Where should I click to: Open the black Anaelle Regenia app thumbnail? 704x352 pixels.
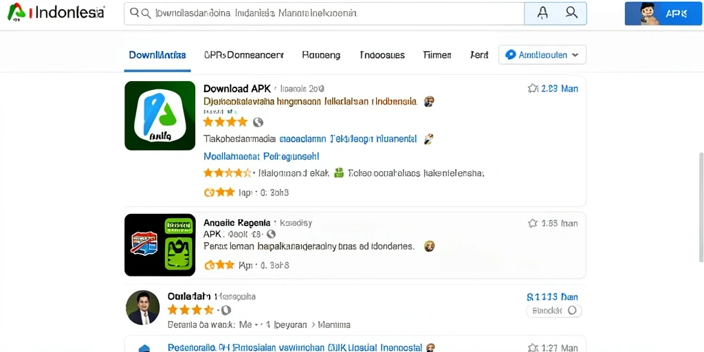[x=159, y=245]
